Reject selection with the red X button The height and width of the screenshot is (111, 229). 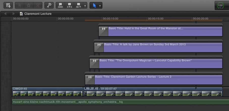click(x=38, y=5)
